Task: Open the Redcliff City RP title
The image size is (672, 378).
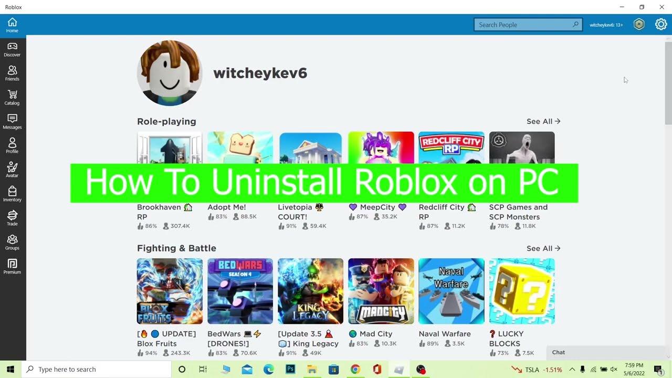Action: click(447, 212)
